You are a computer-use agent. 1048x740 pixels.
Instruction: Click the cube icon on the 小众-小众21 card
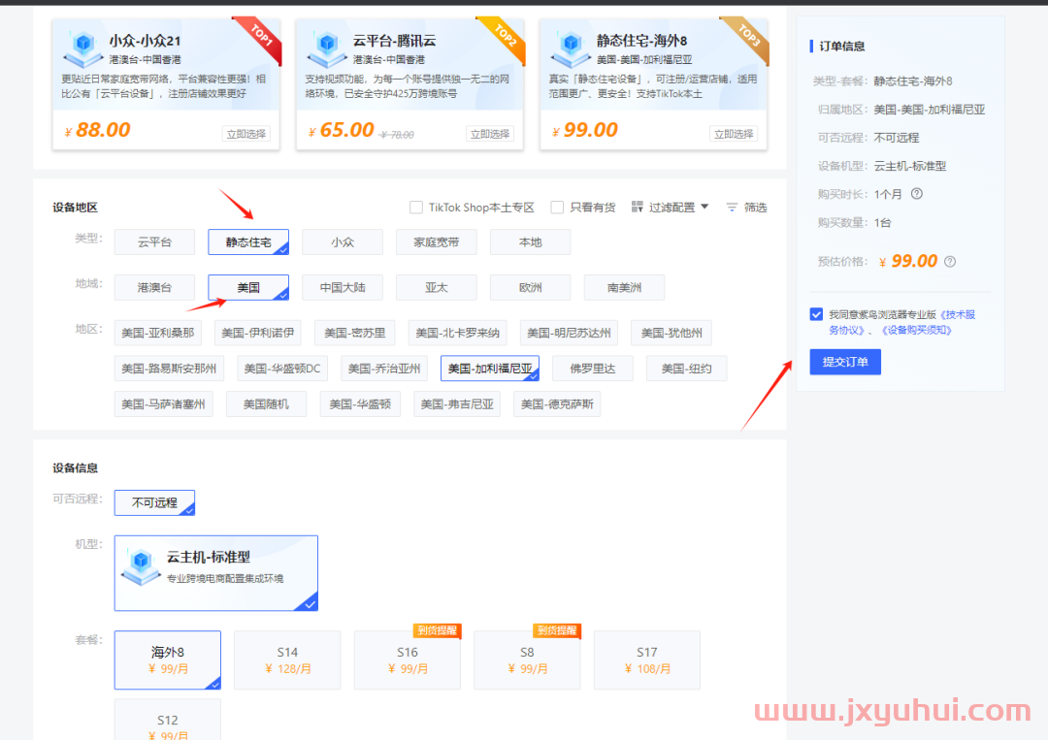tap(82, 48)
